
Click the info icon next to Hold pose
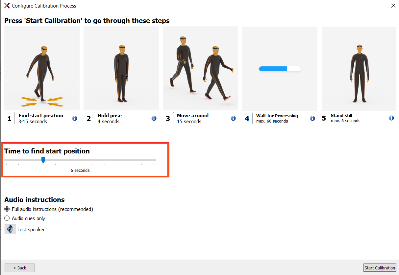[154, 118]
